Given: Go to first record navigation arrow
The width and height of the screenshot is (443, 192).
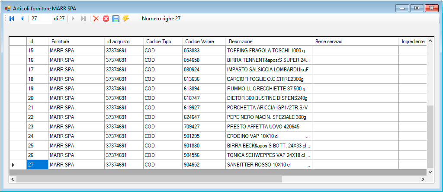Looking at the screenshot, I should [x=12, y=19].
